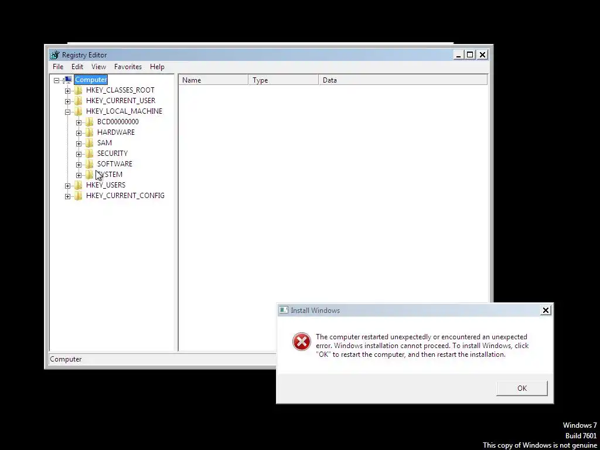Viewport: 600px width, 450px height.
Task: Collapse the Computer root node
Action: 57,80
